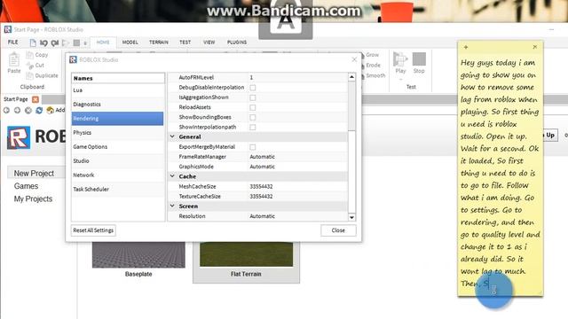This screenshot has height=319, width=568.
Task: Open FrameRateManager Automatic dropdown
Action: point(297,157)
